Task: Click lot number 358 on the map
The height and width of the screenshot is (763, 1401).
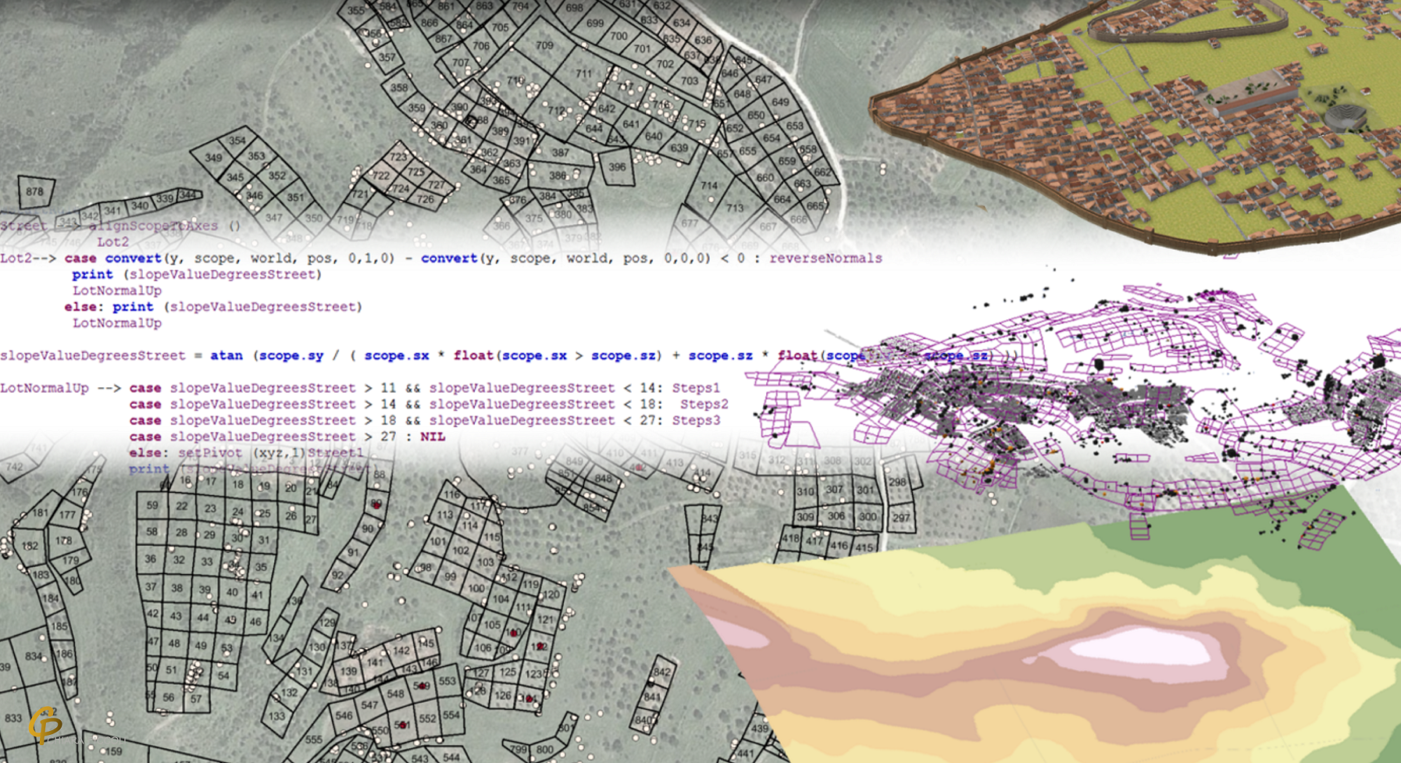Action: (x=399, y=87)
